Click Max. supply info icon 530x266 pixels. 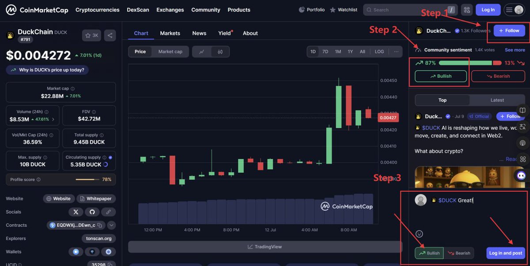[45, 157]
